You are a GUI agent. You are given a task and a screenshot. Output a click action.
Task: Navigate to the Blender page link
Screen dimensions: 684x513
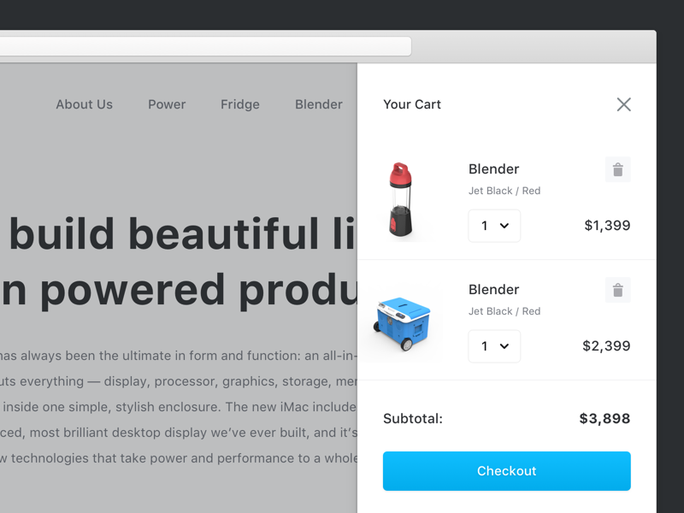coord(318,104)
